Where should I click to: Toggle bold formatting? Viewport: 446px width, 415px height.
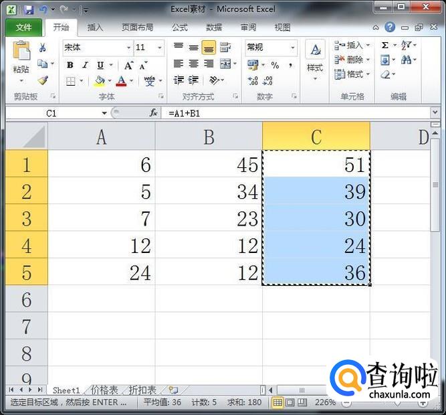[70, 65]
